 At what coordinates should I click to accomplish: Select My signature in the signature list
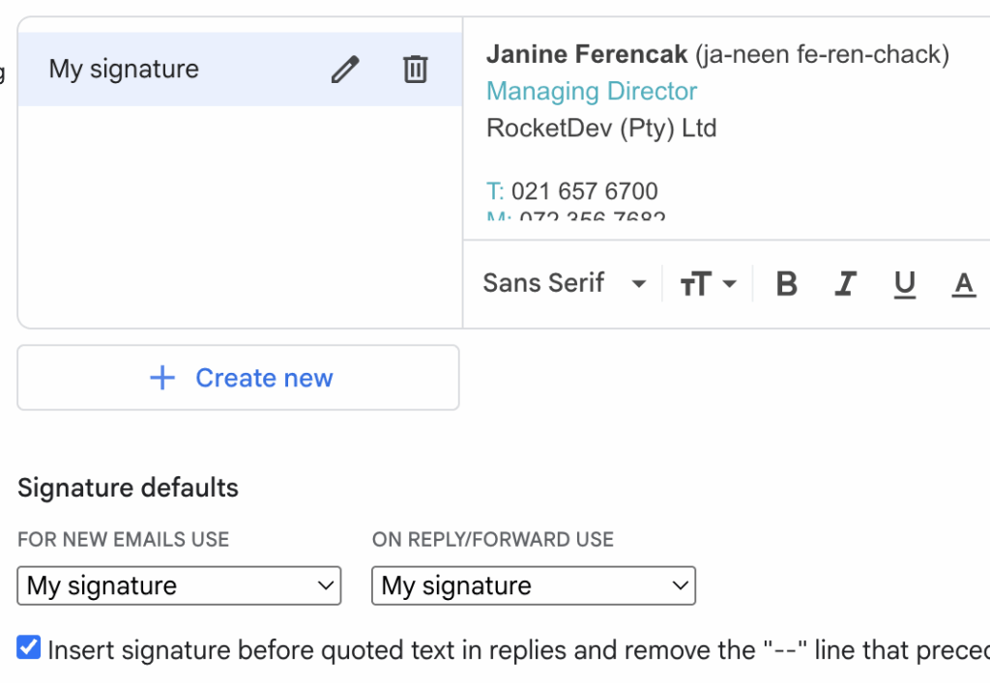tap(124, 70)
